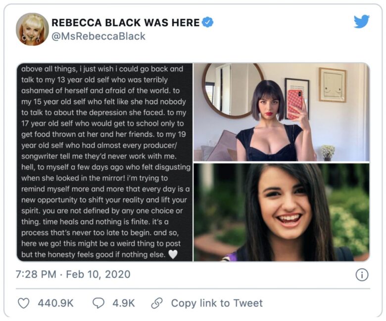386x321 pixels.
Task: Click the pink phone in the selfie photo
Action: point(295,104)
